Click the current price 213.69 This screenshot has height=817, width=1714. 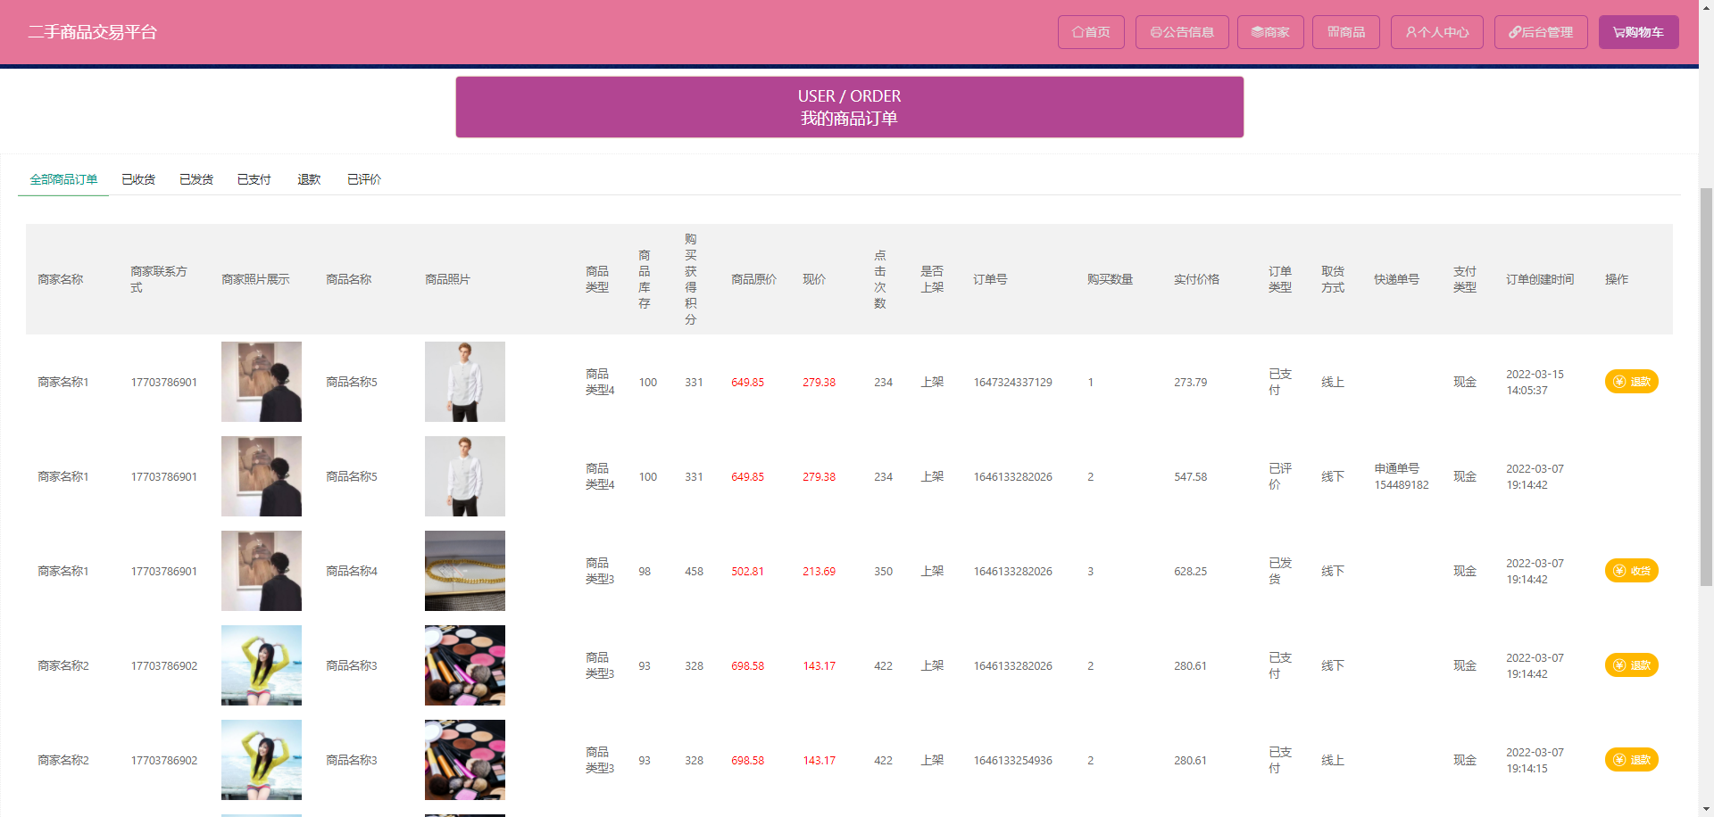pyautogui.click(x=819, y=571)
